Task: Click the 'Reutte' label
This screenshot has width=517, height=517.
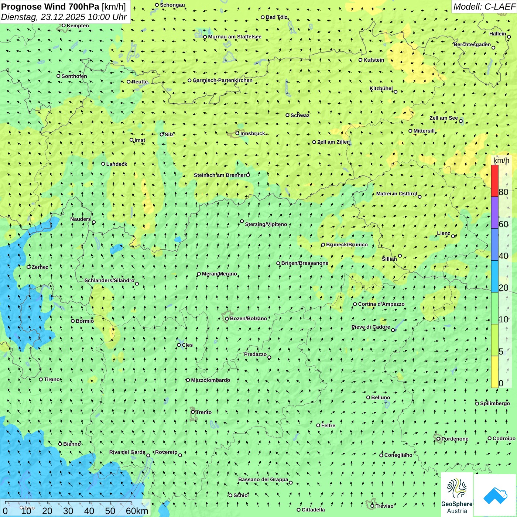Action: [x=140, y=82]
